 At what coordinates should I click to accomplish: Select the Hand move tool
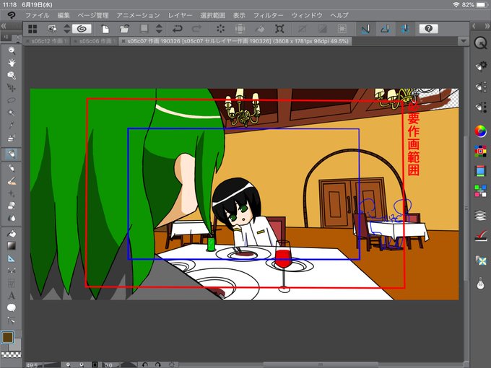pyautogui.click(x=12, y=63)
